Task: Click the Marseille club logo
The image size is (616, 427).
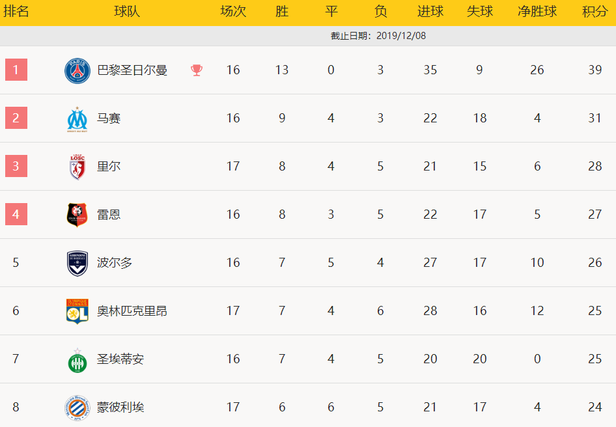Action: click(x=77, y=118)
